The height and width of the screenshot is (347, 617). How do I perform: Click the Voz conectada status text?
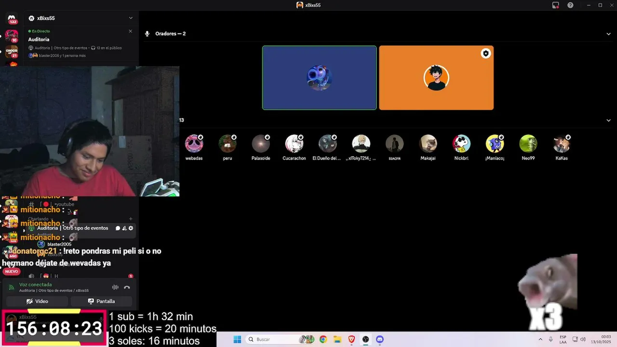[35, 284]
